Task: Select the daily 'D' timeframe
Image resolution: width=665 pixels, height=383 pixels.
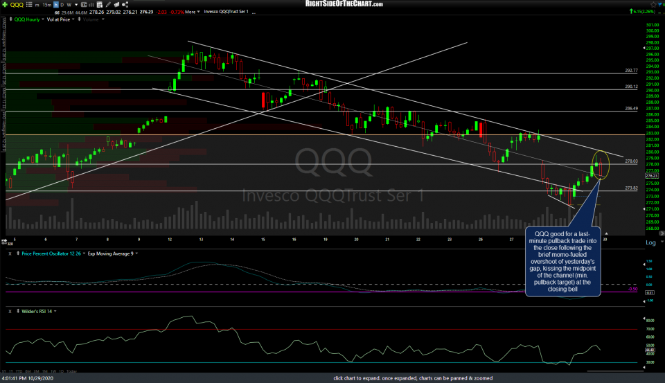Action: pos(62,5)
